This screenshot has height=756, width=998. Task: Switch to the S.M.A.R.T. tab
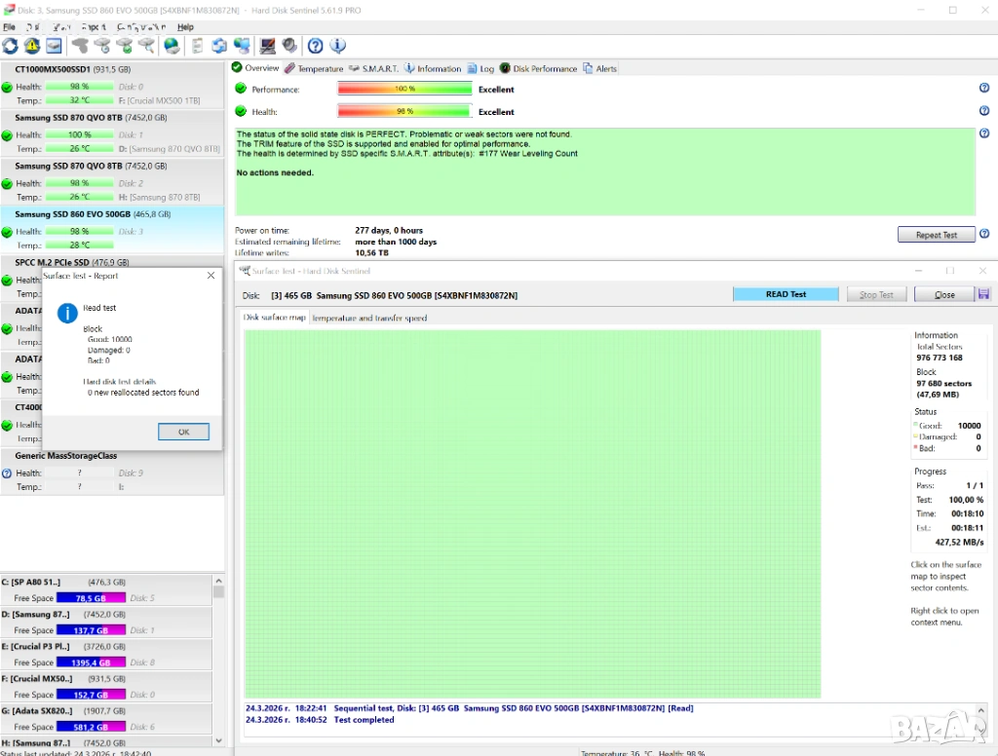(374, 68)
